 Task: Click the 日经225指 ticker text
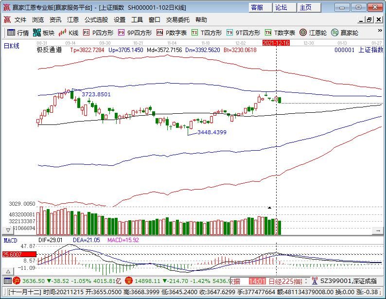pos(285,281)
